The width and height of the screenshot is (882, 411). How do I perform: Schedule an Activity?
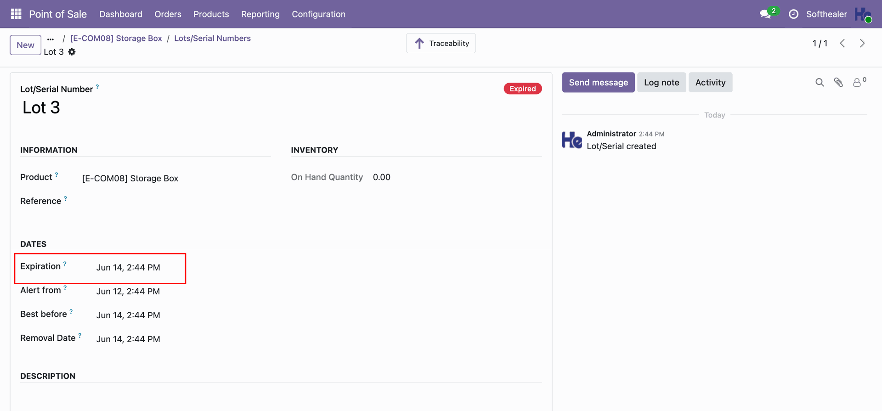(x=711, y=82)
